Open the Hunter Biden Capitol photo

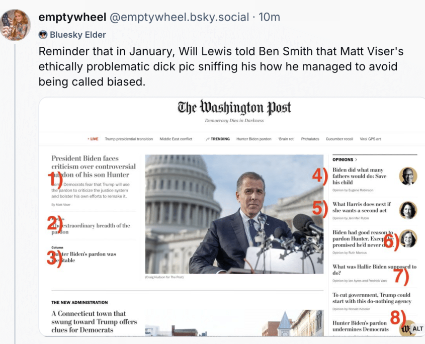234,214
